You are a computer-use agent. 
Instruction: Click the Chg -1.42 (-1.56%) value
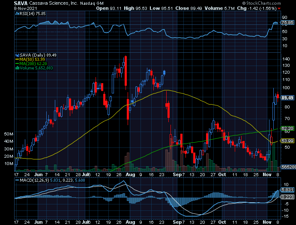point(257,8)
